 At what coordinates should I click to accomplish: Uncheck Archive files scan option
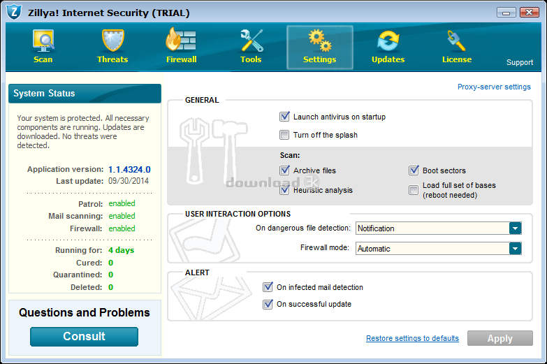[x=284, y=170]
